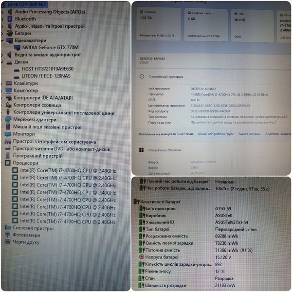Viewport: 292px width, 292px height.
Task: Select NVIDIA GeForce GTX 770M device icon
Action: (x=17, y=48)
